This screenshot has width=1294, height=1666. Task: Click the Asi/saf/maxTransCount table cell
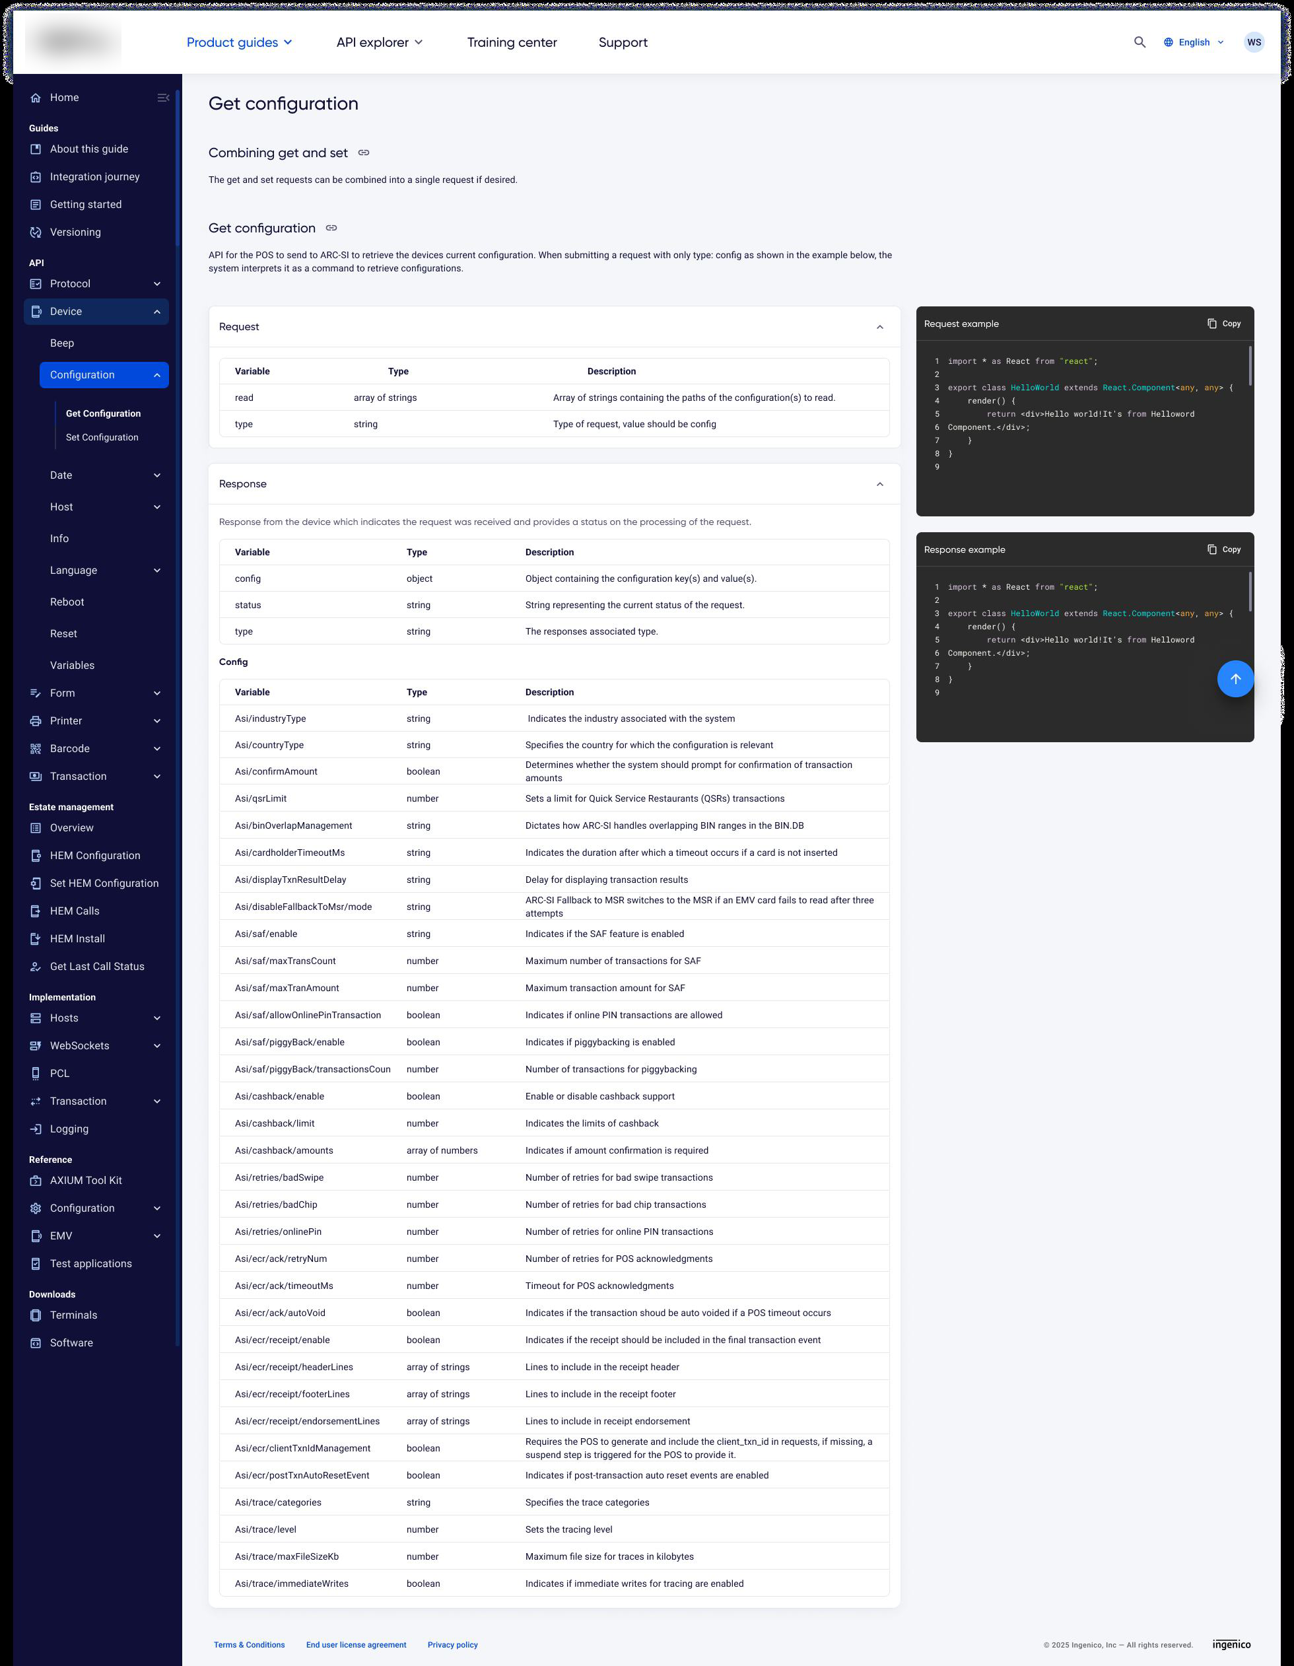(285, 960)
